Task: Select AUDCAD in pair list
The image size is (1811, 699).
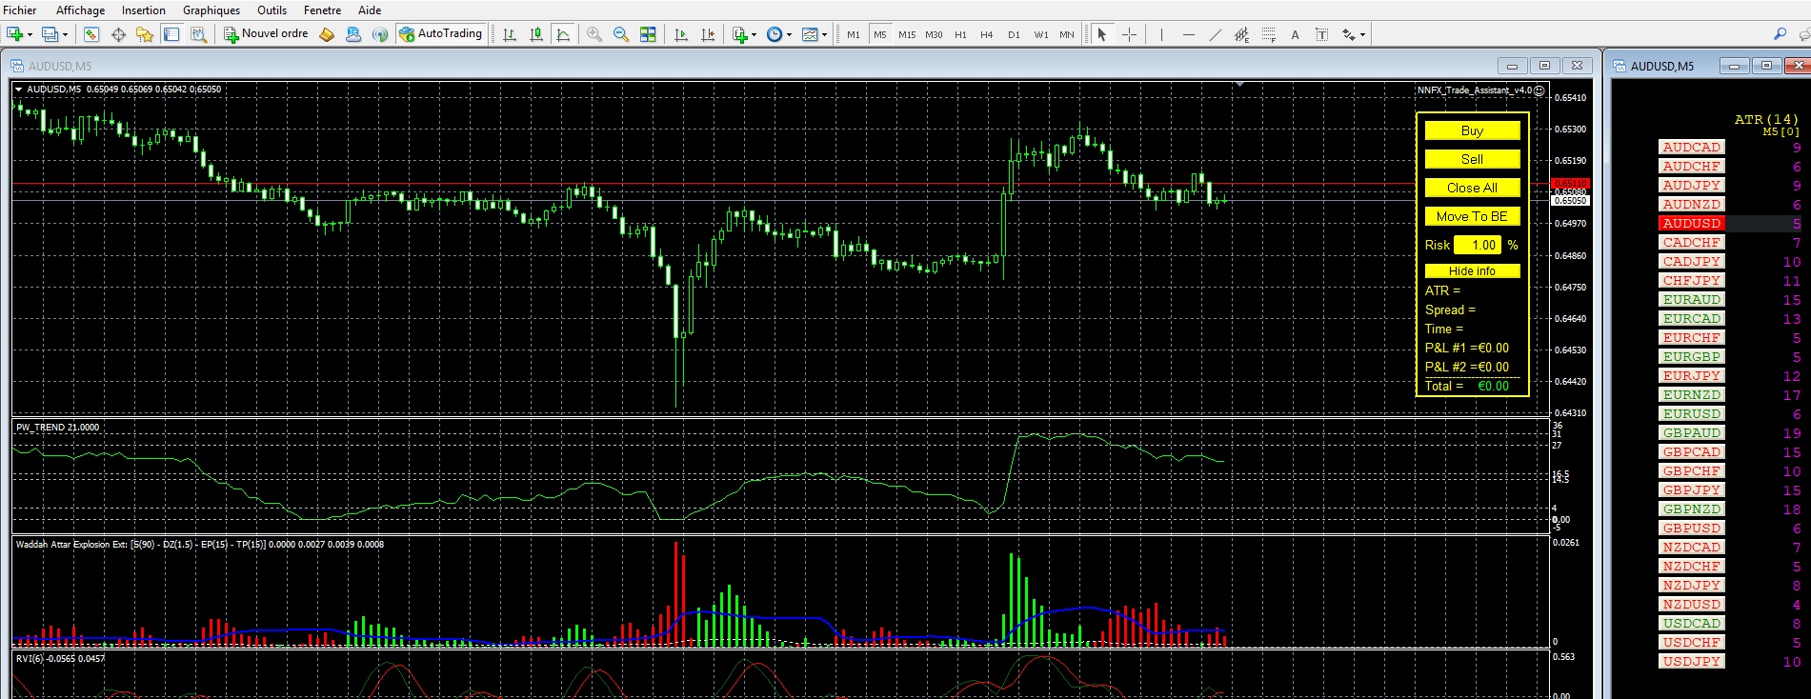Action: point(1691,147)
